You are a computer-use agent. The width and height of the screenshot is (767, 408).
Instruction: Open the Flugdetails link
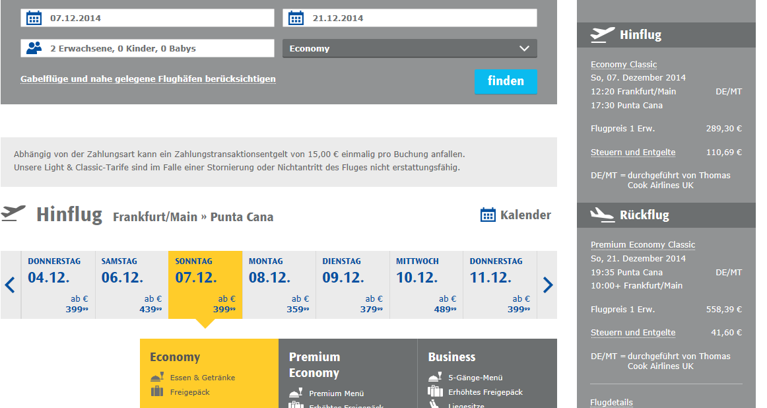coord(611,402)
